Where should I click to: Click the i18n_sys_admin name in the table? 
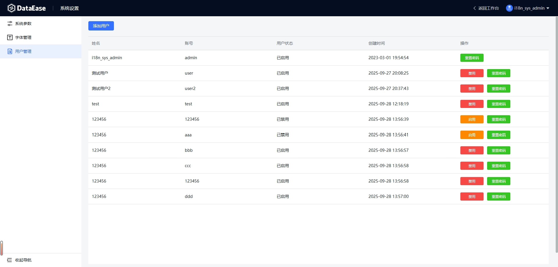click(107, 58)
